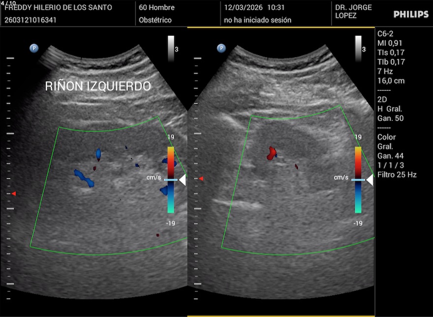Viewport: 433px width, 317px height.
Task: Click the 16,0 cm depth setting
Action: coord(391,81)
